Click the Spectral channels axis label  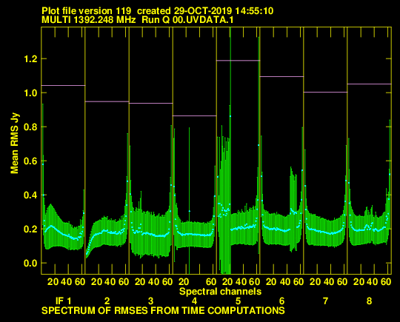(x=221, y=292)
